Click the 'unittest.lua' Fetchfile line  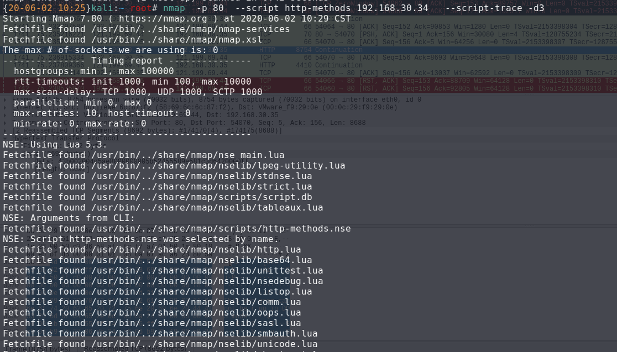(x=163, y=270)
